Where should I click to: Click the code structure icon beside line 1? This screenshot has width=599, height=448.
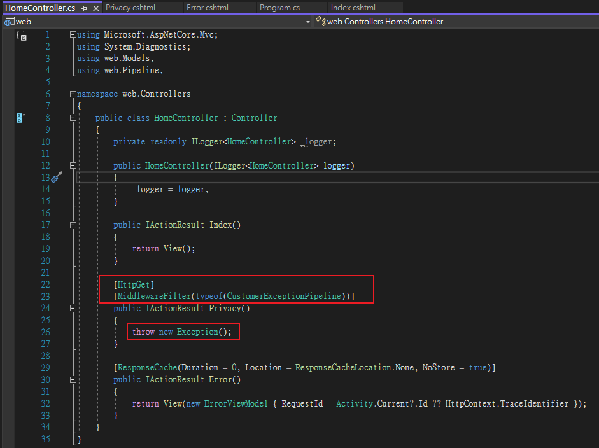coord(22,36)
